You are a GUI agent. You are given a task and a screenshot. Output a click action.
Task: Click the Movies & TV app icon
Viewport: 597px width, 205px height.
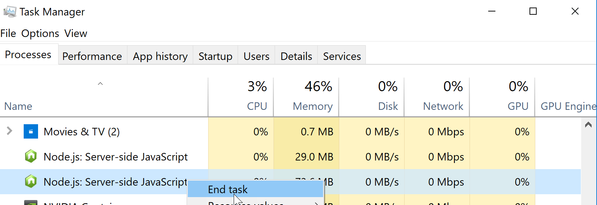tap(31, 132)
